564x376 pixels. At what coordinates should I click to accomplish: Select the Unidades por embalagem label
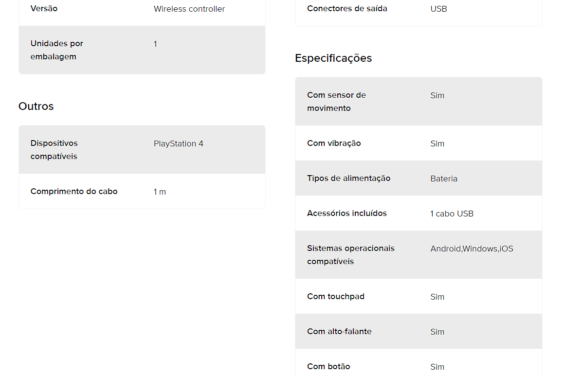coord(57,50)
